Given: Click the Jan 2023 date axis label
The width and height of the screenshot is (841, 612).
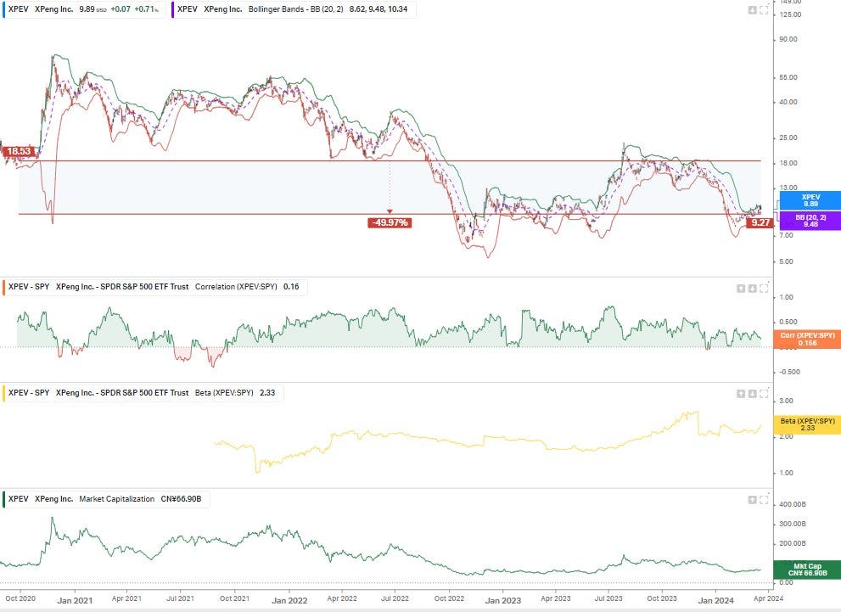Looking at the screenshot, I should click(x=503, y=600).
